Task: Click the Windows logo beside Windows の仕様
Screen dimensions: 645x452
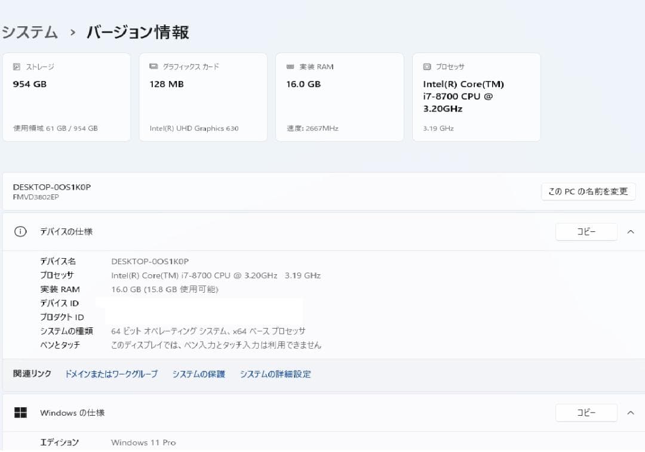Action: [20, 412]
